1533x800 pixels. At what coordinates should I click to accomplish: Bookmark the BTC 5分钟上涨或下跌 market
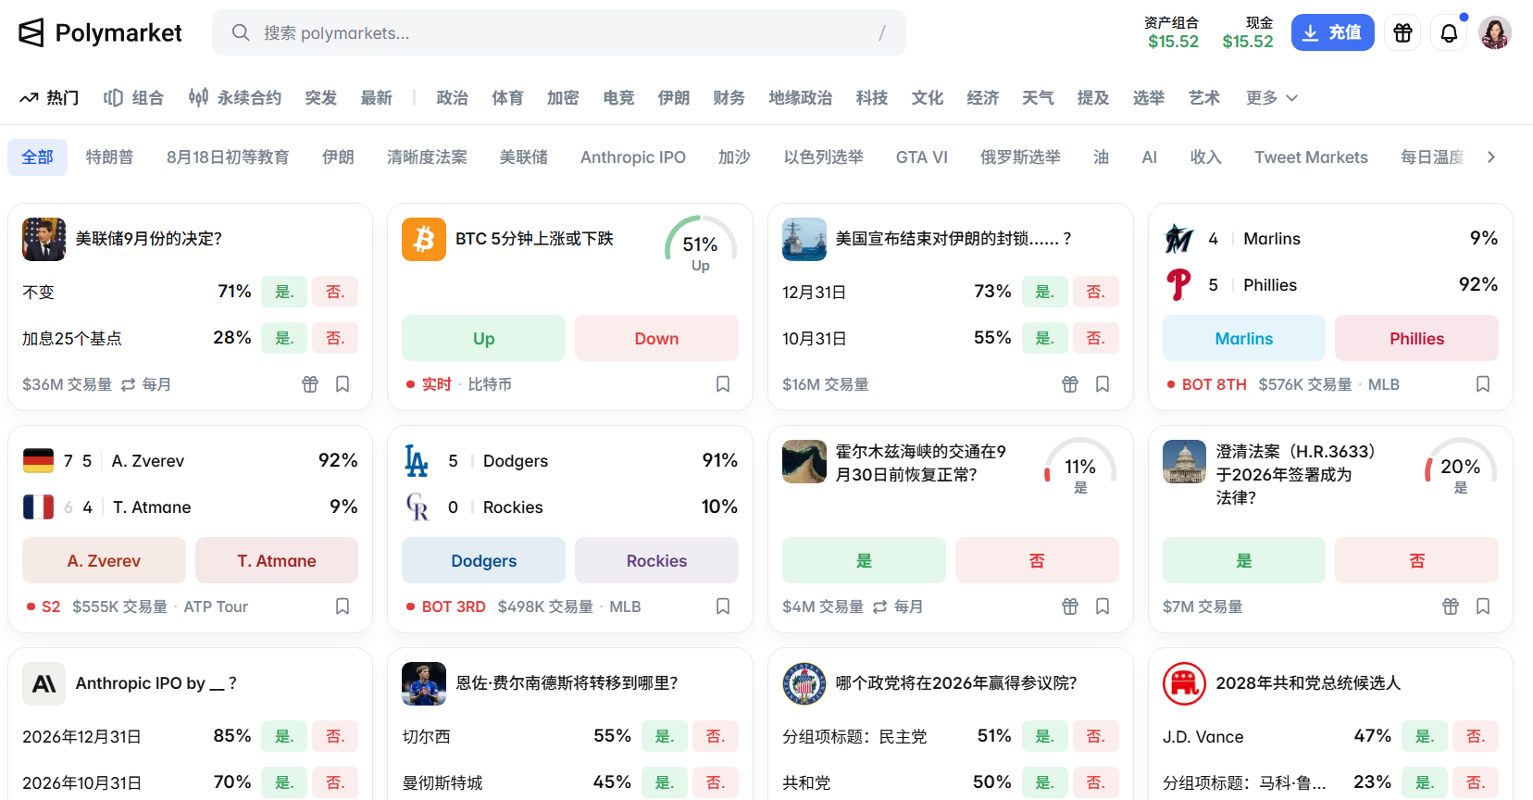(x=723, y=384)
